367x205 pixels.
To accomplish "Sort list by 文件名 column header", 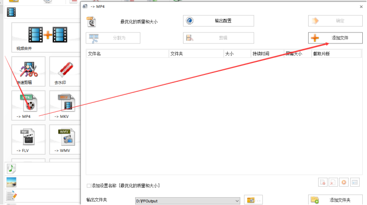I will [127, 53].
